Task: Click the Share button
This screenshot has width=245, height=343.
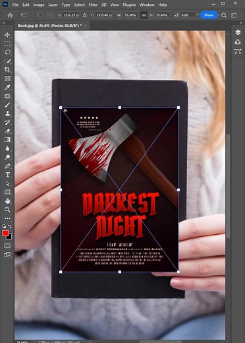Action: [208, 15]
